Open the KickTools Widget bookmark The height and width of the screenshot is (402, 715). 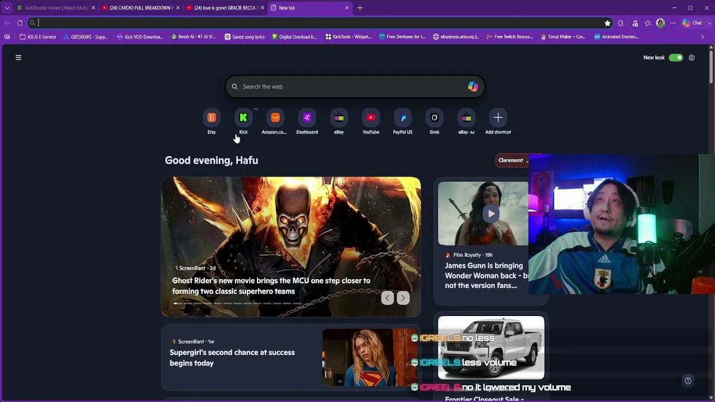click(x=348, y=37)
